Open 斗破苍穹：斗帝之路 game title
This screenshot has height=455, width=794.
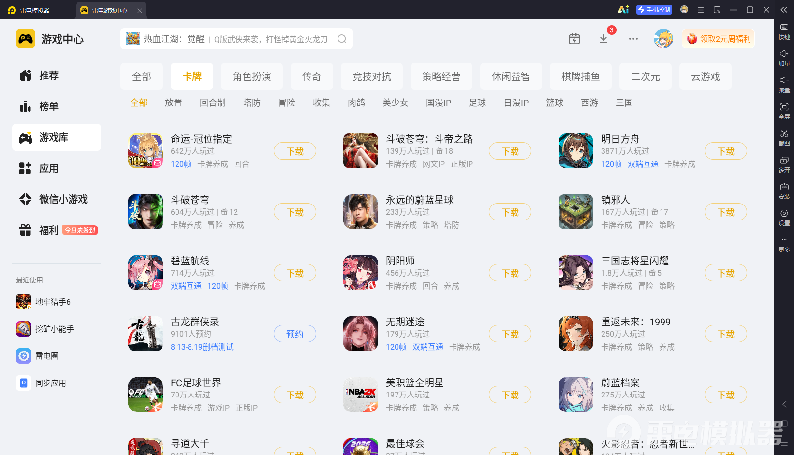429,139
